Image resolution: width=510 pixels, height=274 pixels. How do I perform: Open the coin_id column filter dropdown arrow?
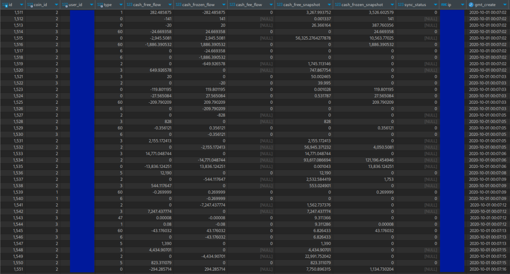(x=57, y=5)
